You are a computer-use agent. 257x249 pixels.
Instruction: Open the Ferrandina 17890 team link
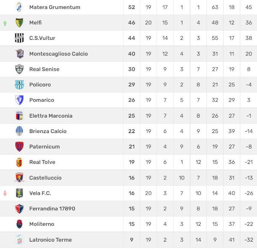(52, 209)
